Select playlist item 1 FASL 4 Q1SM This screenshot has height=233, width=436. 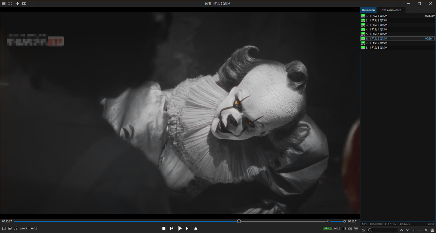pos(398,29)
